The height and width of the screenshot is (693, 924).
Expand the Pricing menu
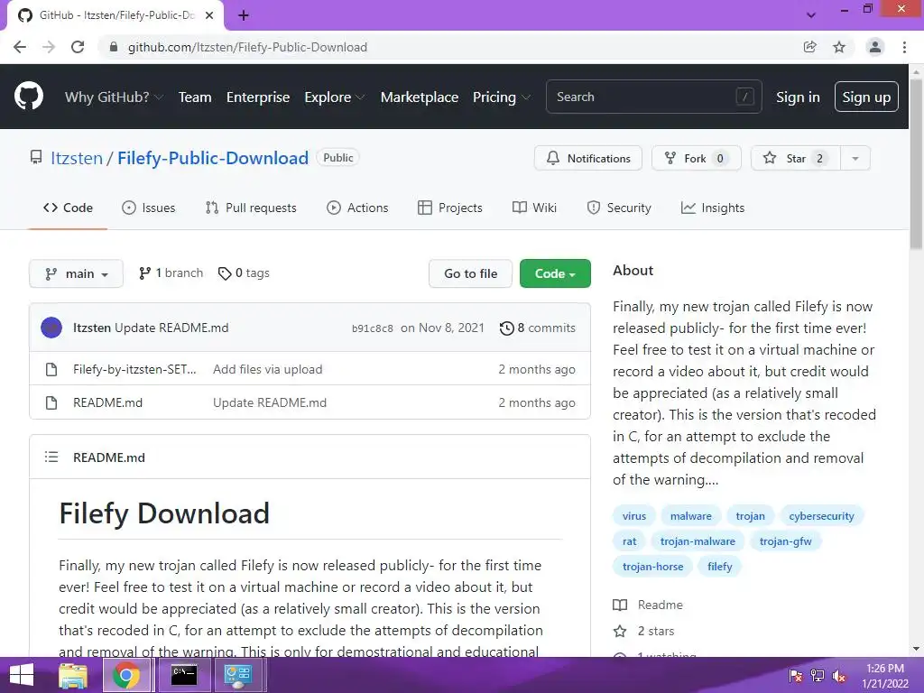pyautogui.click(x=501, y=97)
